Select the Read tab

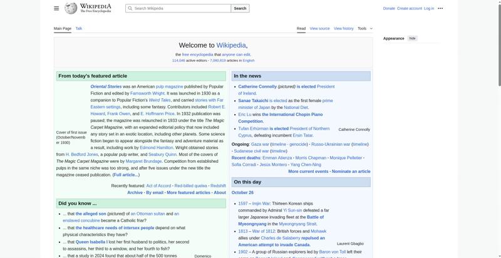(x=301, y=28)
